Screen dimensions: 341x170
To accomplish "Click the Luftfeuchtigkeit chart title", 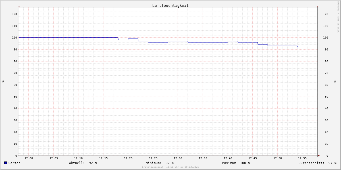I will 170,5.
